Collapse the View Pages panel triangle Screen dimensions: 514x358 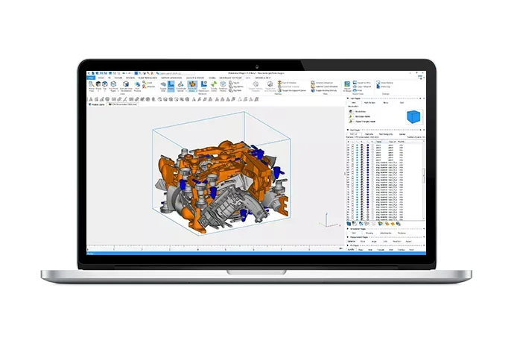click(x=348, y=98)
